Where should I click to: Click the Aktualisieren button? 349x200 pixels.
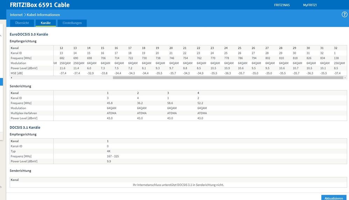[334, 198]
